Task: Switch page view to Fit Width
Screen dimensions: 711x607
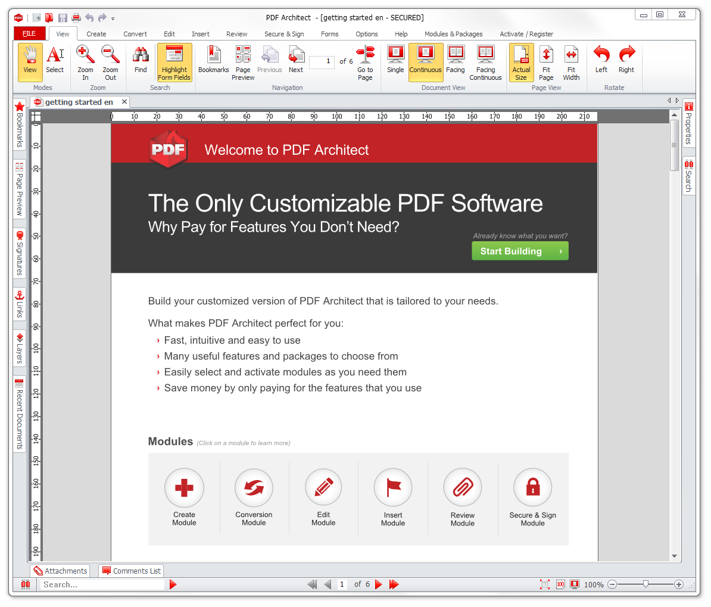Action: coord(571,62)
